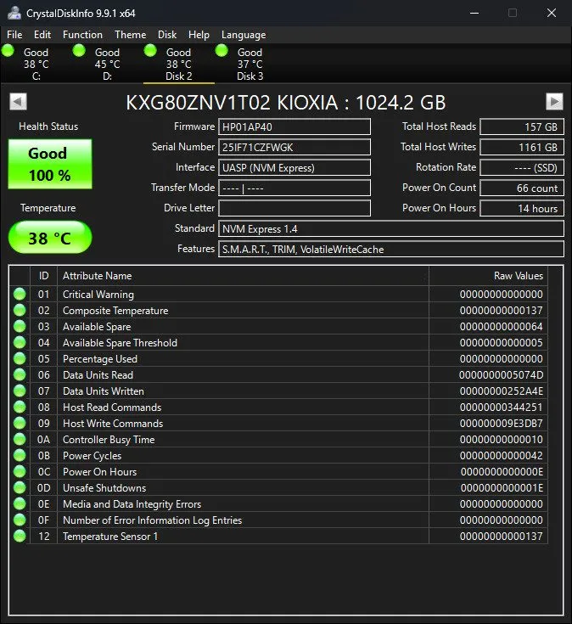The height and width of the screenshot is (624, 572).
Task: Switch to the D: drive tab
Action: pyautogui.click(x=107, y=64)
